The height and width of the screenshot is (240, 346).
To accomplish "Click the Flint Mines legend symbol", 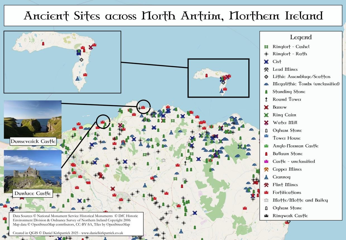I will pyautogui.click(x=266, y=185).
